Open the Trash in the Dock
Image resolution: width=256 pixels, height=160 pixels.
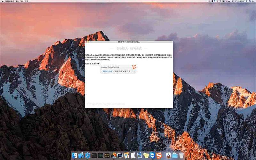(181, 156)
